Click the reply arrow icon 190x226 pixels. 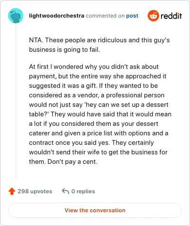66,191
